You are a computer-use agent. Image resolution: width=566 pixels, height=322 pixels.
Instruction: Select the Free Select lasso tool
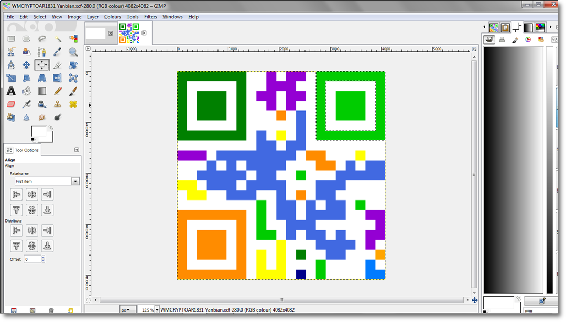click(x=42, y=39)
